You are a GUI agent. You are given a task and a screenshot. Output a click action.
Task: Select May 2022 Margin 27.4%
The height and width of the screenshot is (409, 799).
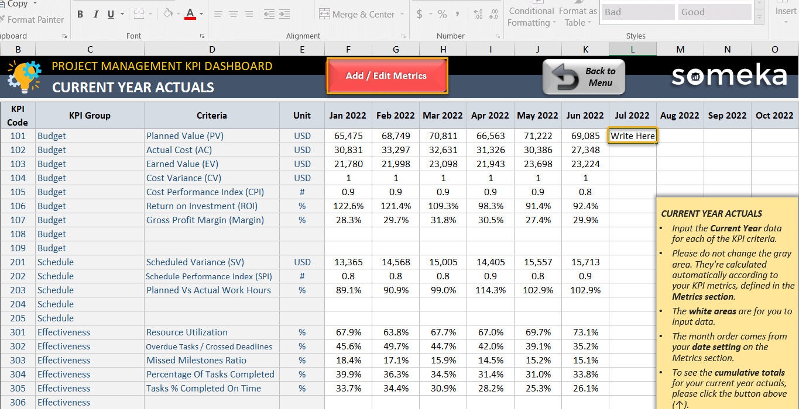[x=538, y=220]
